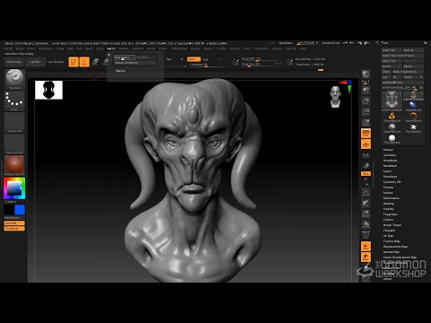Click the Zoom document icon

tap(365, 101)
